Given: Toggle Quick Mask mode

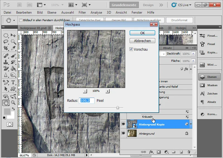Looking at the screenshot, I should pos(10,124).
